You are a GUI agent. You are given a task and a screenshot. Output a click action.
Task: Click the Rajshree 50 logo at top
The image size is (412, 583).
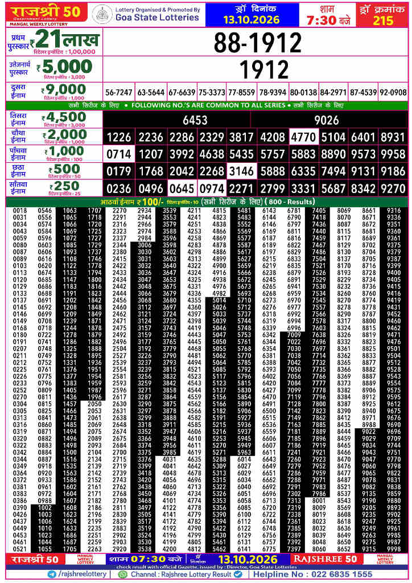click(47, 13)
